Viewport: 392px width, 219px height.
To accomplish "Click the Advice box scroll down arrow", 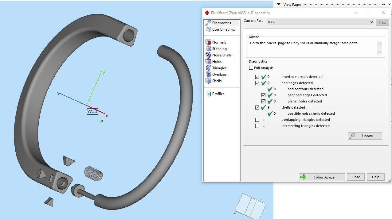I will 379,52.
